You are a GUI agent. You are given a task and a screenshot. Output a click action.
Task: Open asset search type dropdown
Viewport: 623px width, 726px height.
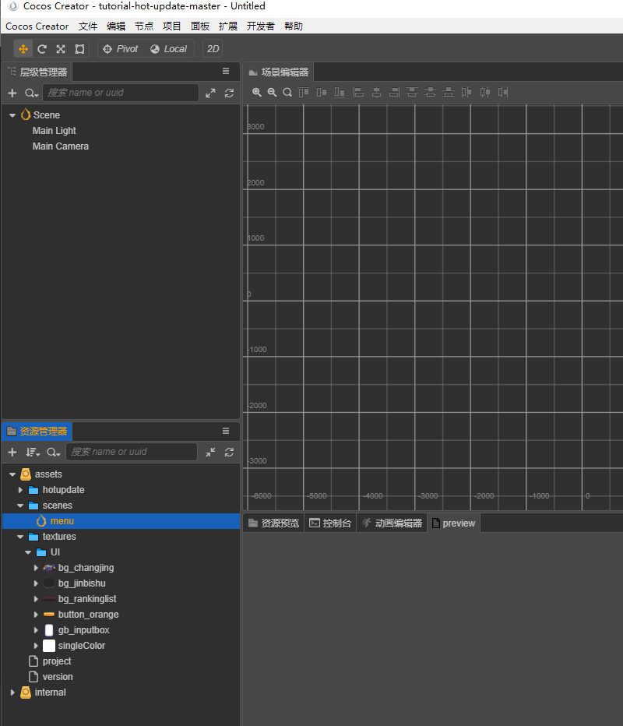tap(54, 453)
